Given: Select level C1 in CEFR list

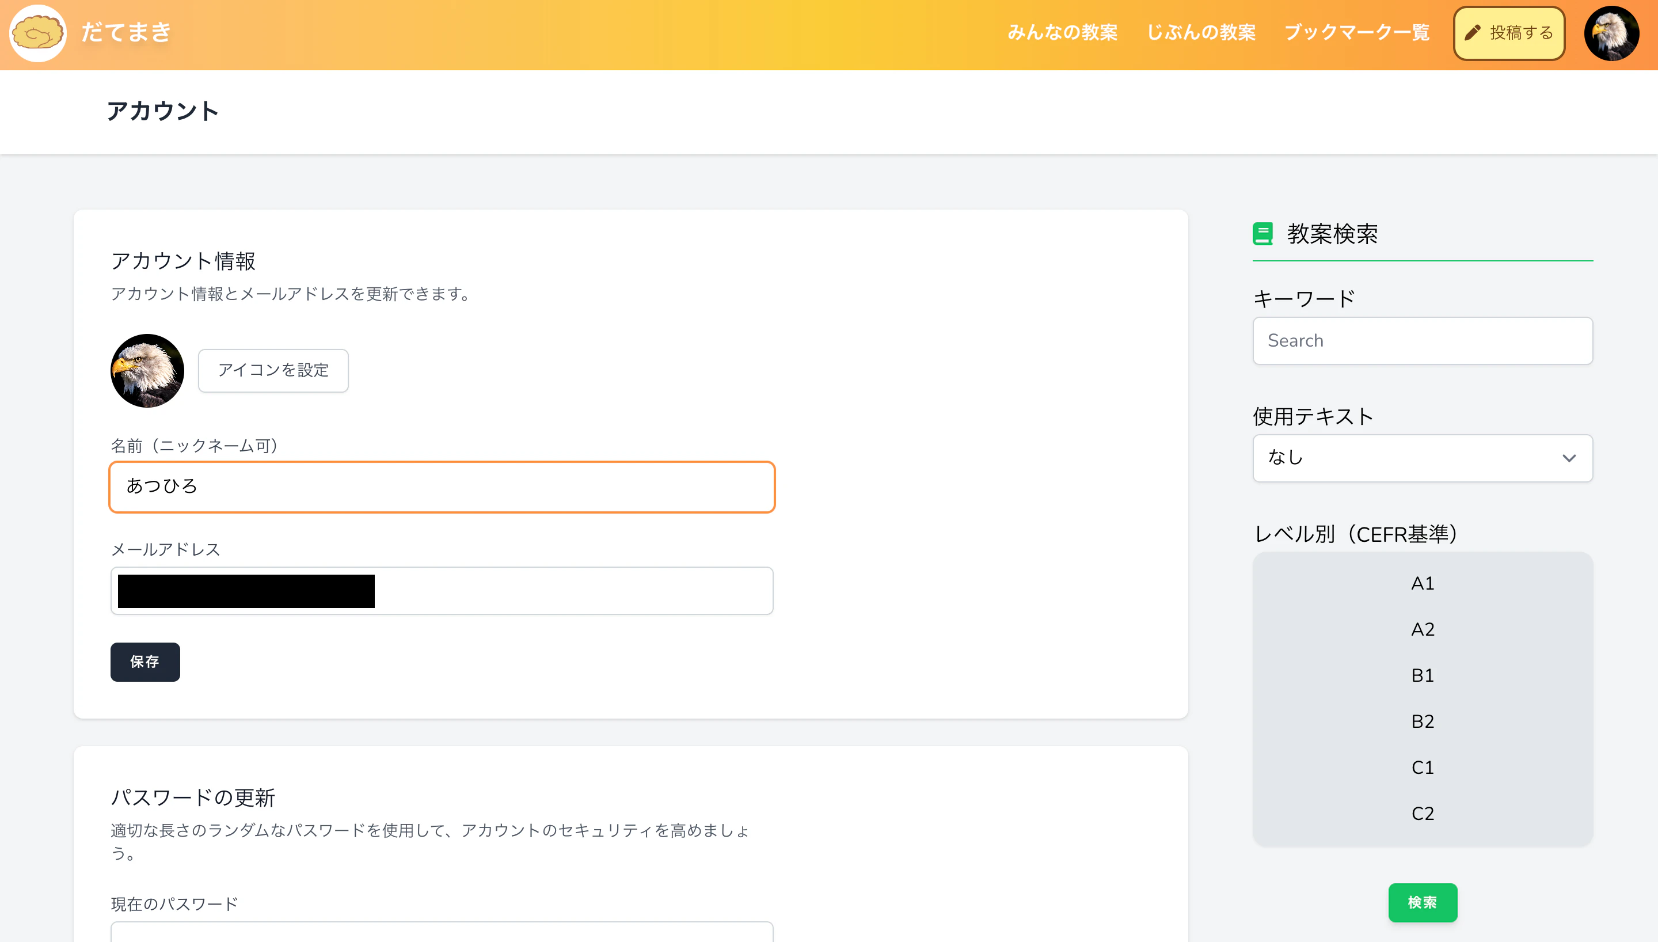Looking at the screenshot, I should pos(1423,768).
